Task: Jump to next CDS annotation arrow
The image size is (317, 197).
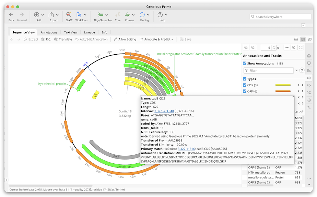Action: pyautogui.click(x=303, y=85)
